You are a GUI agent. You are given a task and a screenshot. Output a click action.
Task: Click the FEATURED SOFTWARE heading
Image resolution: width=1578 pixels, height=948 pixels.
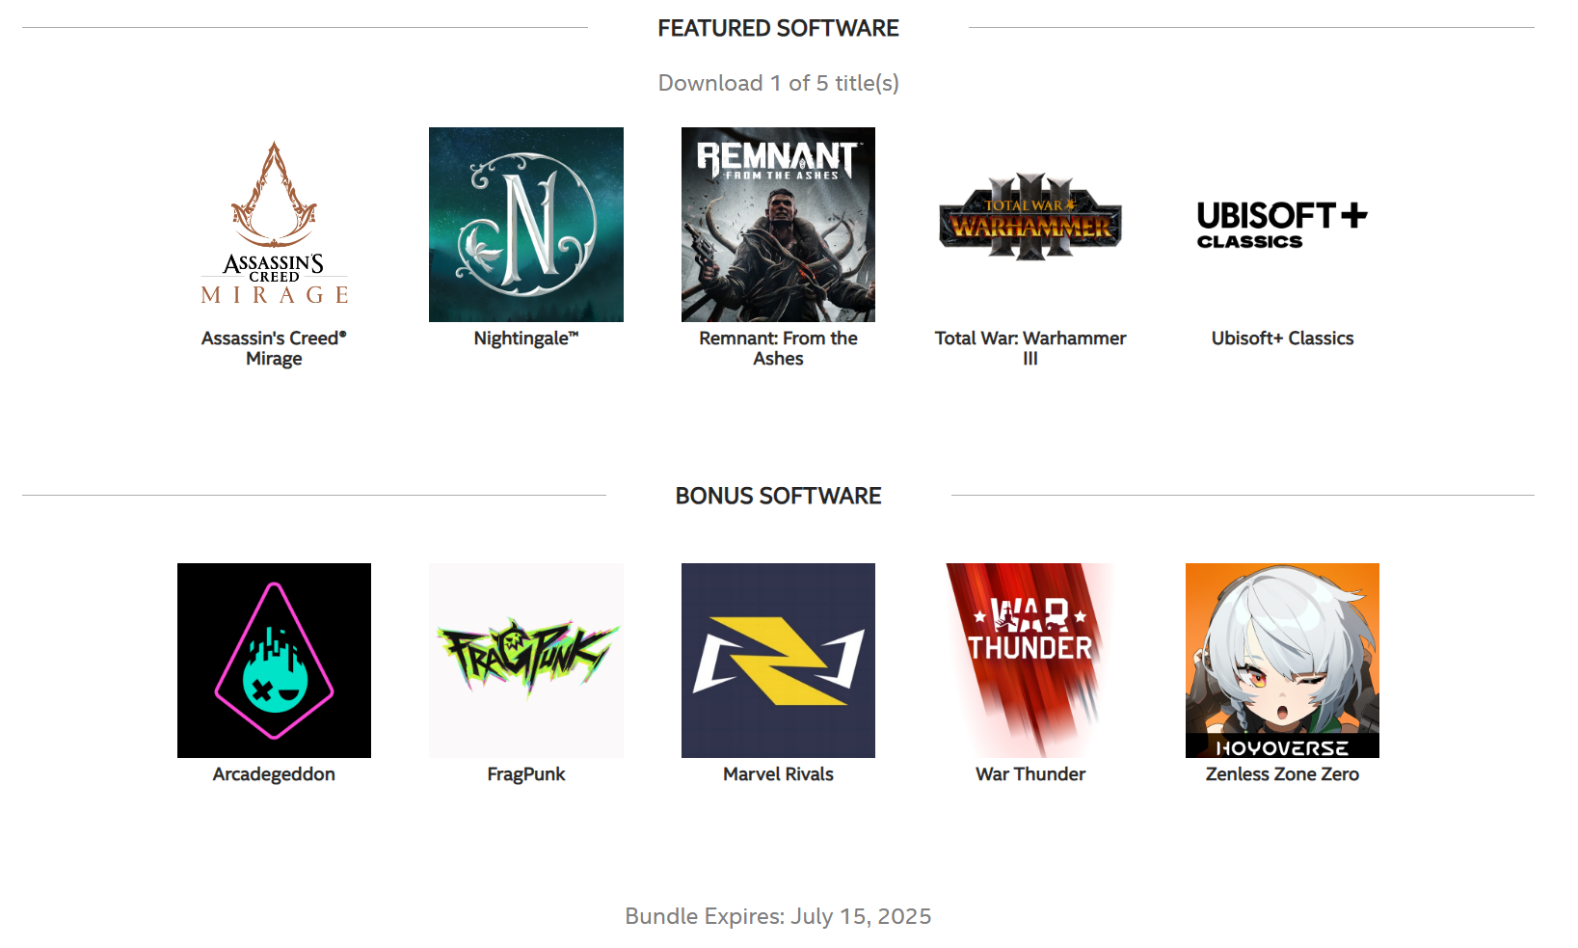click(x=778, y=28)
